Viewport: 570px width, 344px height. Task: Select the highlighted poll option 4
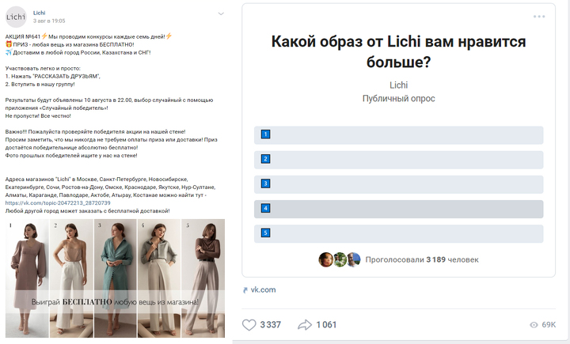pos(398,210)
